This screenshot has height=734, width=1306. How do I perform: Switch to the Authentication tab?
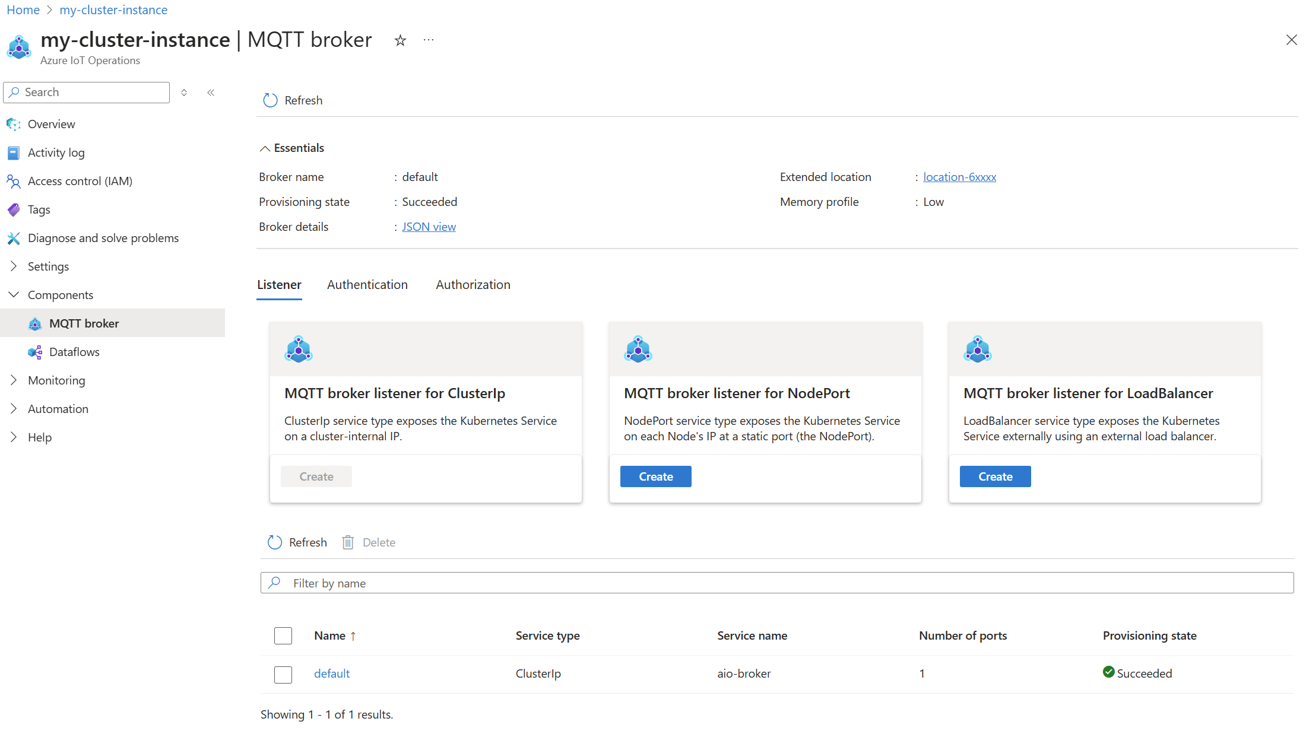[x=369, y=284]
